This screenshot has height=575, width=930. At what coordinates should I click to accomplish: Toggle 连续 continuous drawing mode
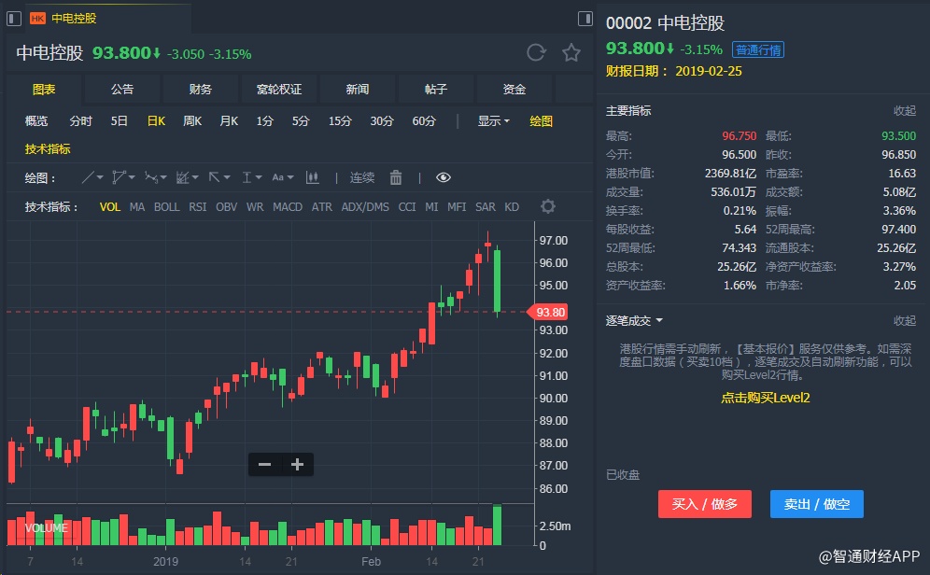362,177
